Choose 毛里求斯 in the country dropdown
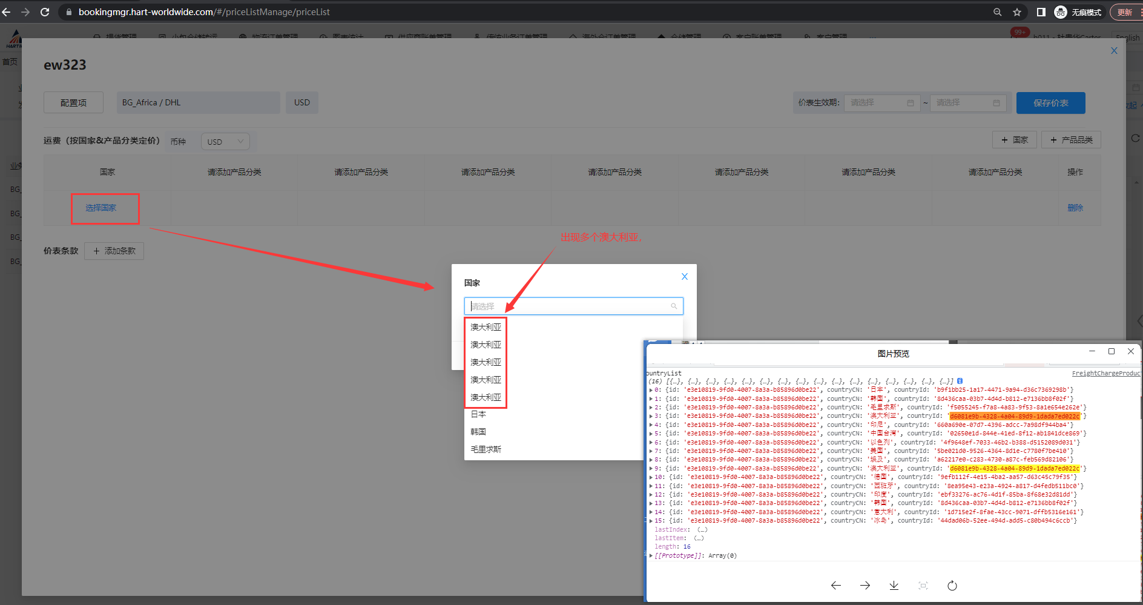 pos(486,449)
